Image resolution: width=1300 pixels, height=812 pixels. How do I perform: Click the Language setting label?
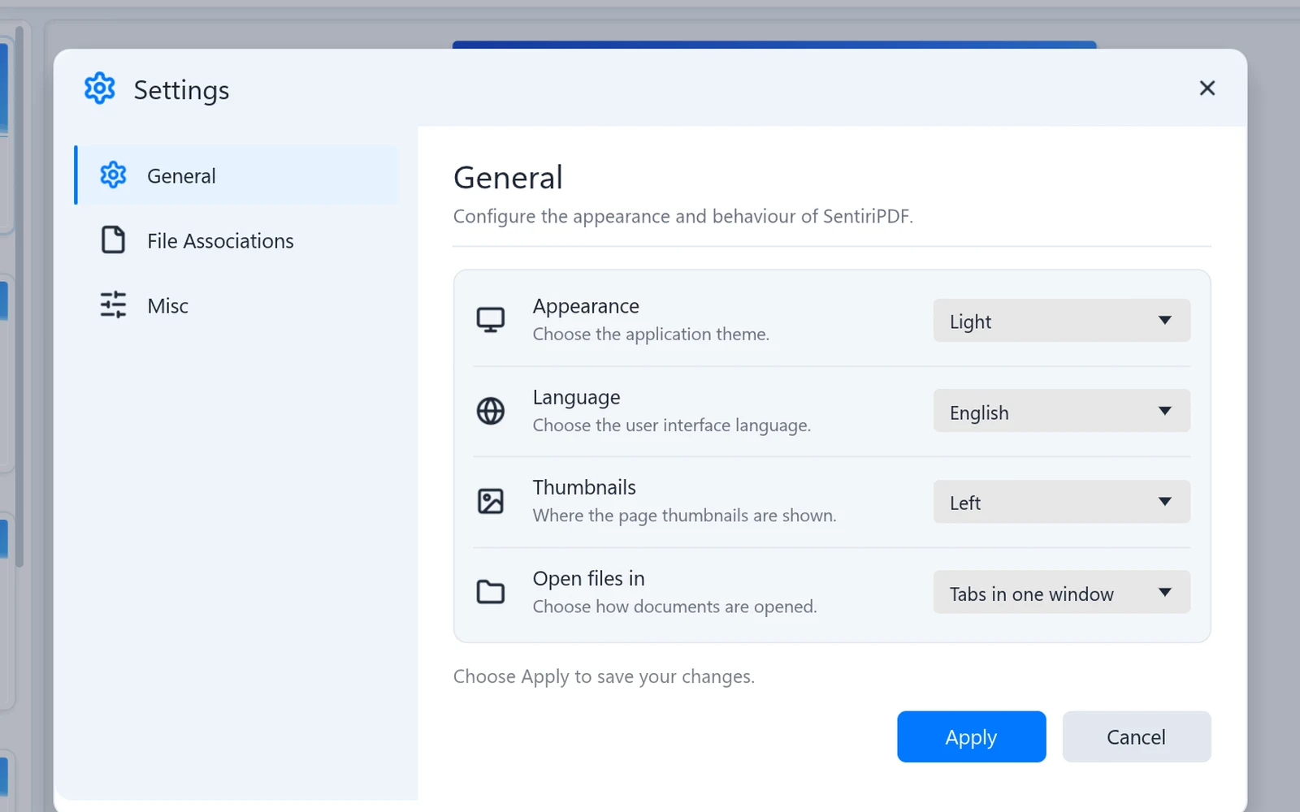pyautogui.click(x=576, y=397)
